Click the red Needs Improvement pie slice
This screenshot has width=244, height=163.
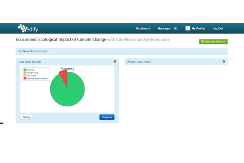tap(64, 77)
